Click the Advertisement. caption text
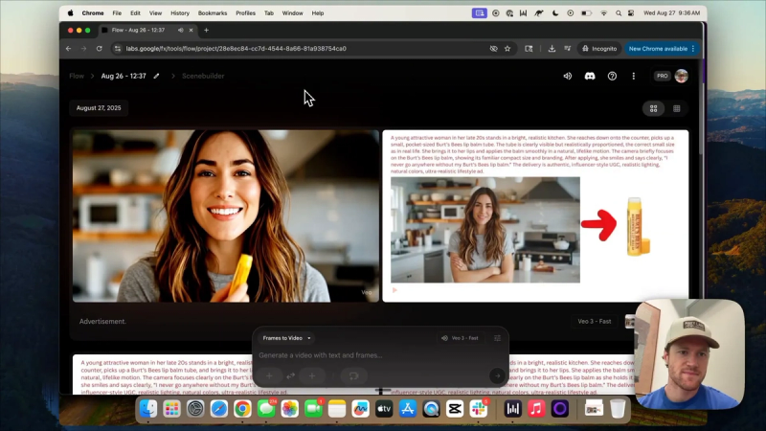 pyautogui.click(x=102, y=322)
